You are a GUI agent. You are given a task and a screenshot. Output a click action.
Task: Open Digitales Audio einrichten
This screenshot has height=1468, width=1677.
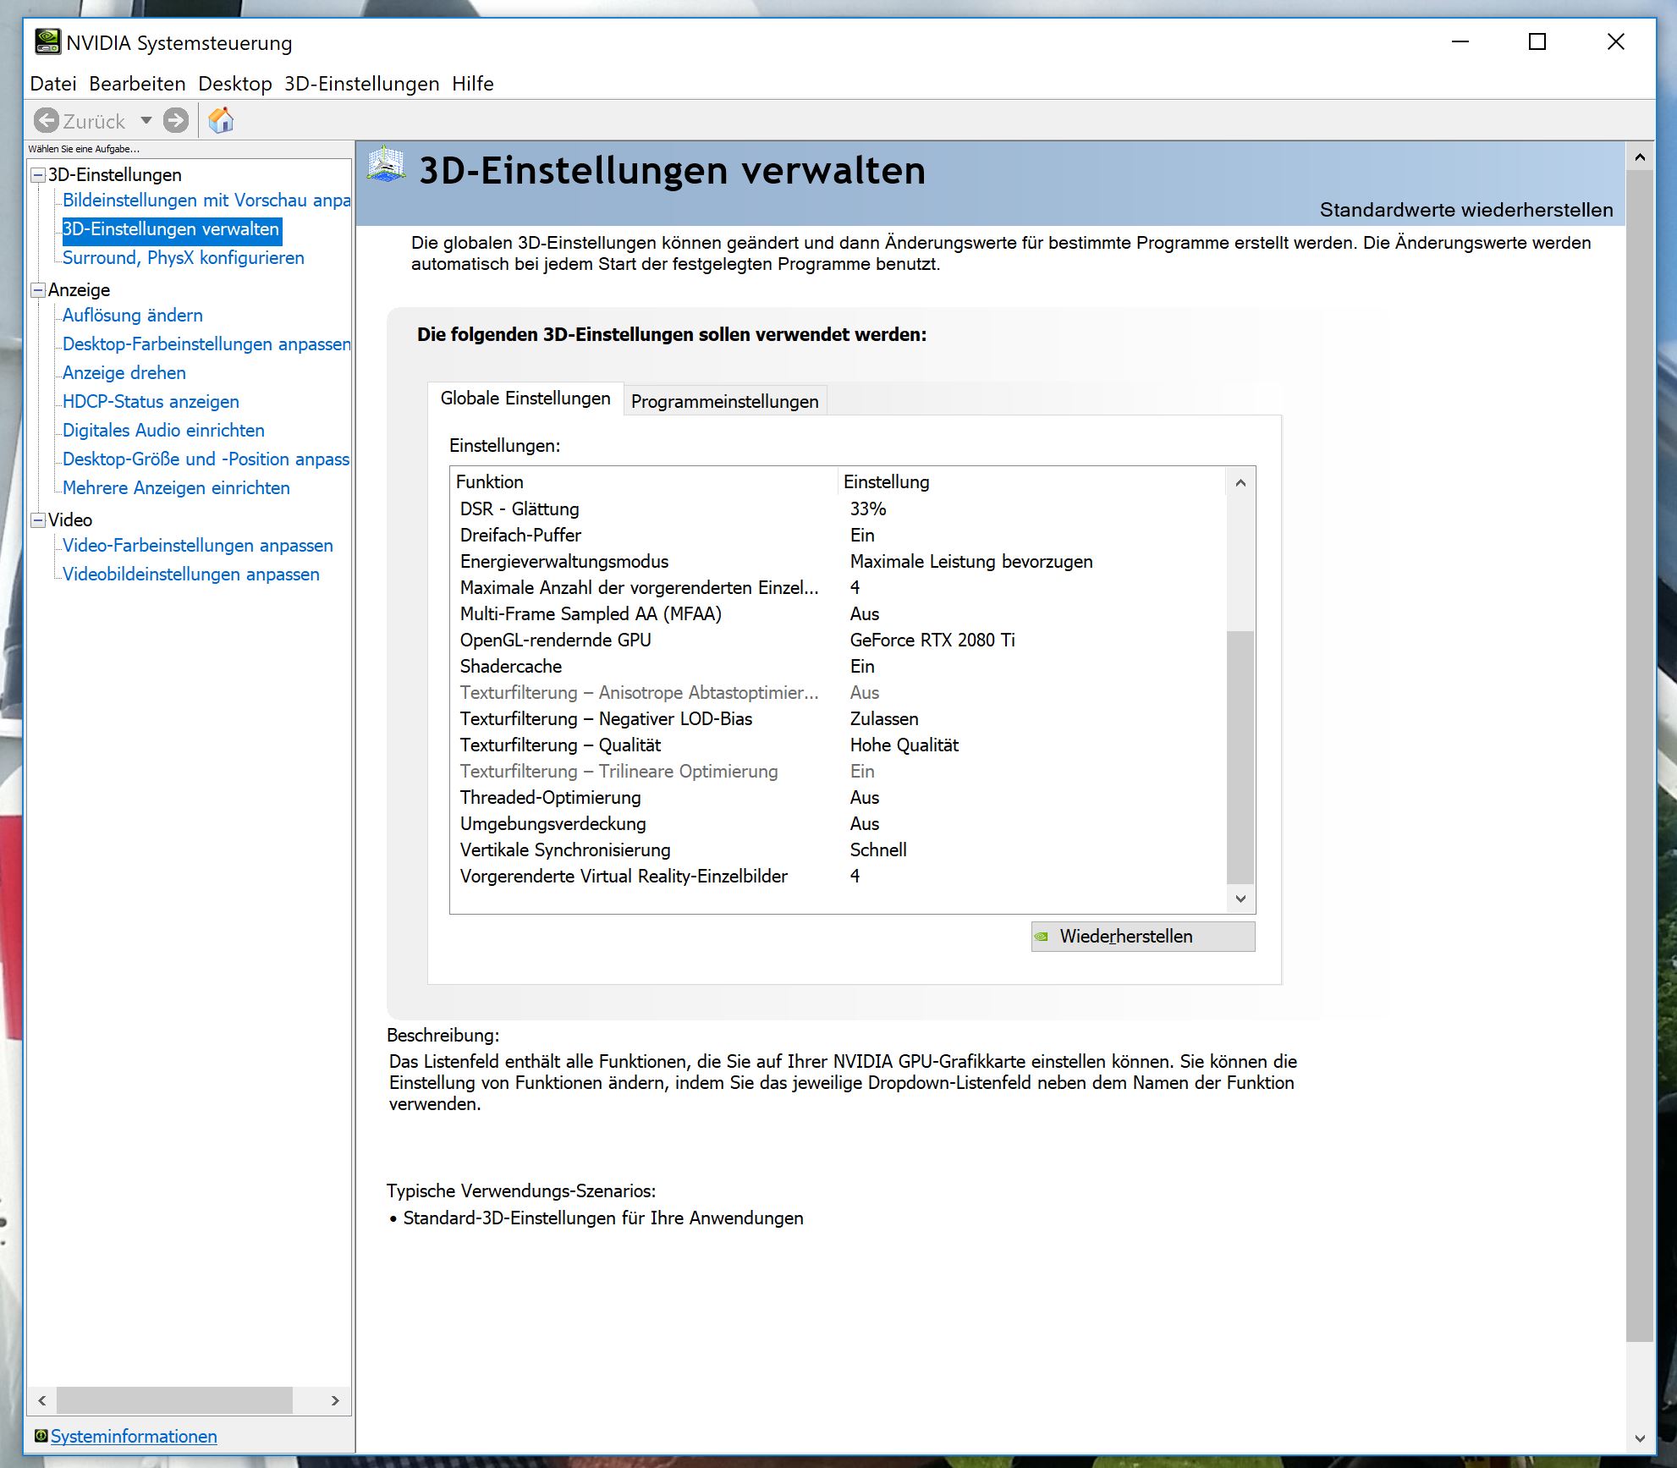[163, 431]
